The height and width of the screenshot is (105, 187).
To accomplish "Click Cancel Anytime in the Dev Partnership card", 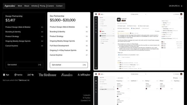I will coord(56,55).
